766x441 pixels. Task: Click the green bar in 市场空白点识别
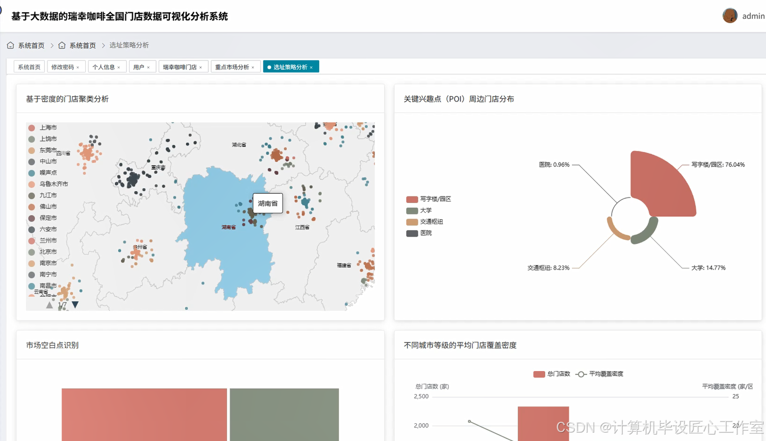[284, 414]
